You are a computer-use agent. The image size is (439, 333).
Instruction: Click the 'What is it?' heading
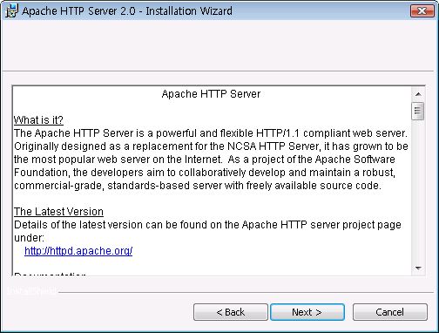(x=38, y=120)
